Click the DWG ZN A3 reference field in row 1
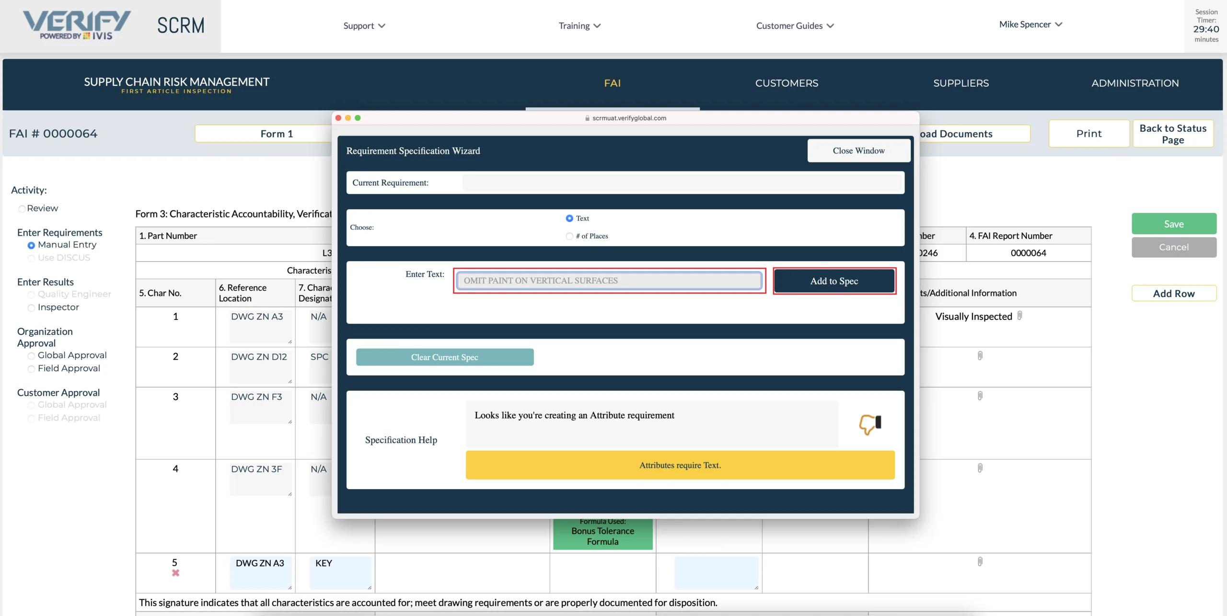Image resolution: width=1227 pixels, height=616 pixels. [x=261, y=327]
